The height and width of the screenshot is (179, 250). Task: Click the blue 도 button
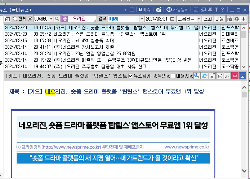click(242, 76)
